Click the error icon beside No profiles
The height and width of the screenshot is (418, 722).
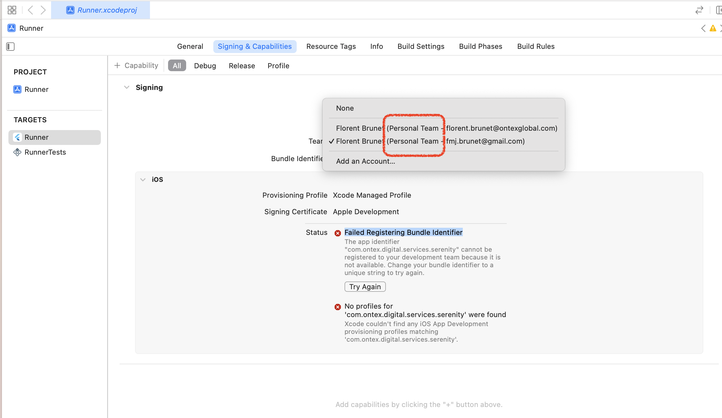(x=338, y=307)
